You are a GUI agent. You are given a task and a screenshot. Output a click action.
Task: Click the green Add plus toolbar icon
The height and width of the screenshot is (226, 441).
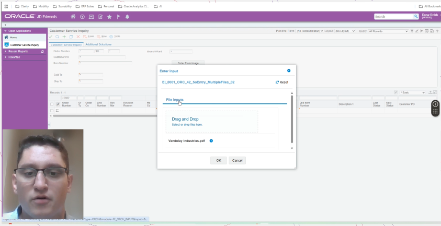(64, 37)
